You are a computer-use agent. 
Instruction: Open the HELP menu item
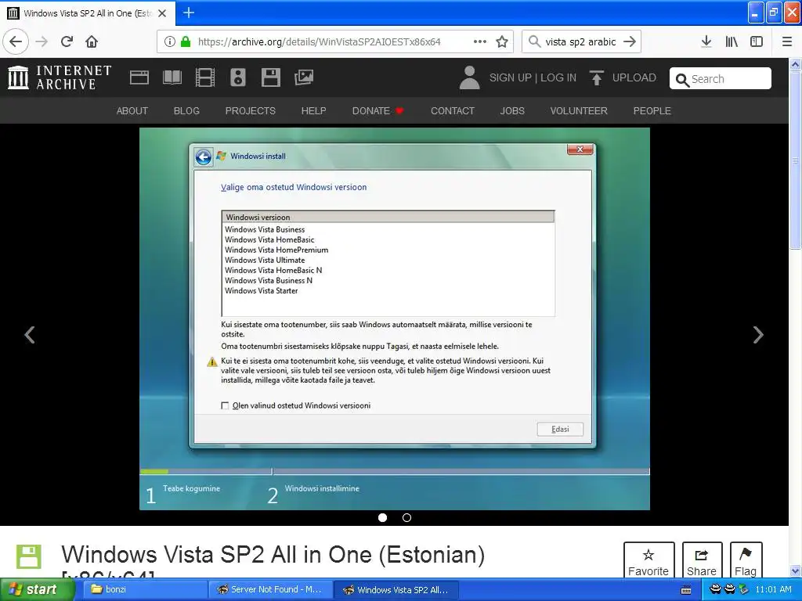(313, 111)
